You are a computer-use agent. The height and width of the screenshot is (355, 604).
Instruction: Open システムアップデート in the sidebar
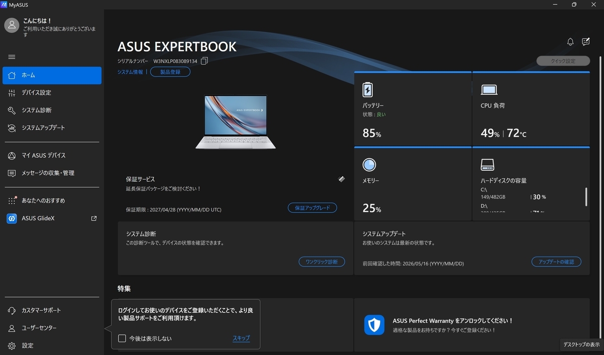[x=52, y=128]
